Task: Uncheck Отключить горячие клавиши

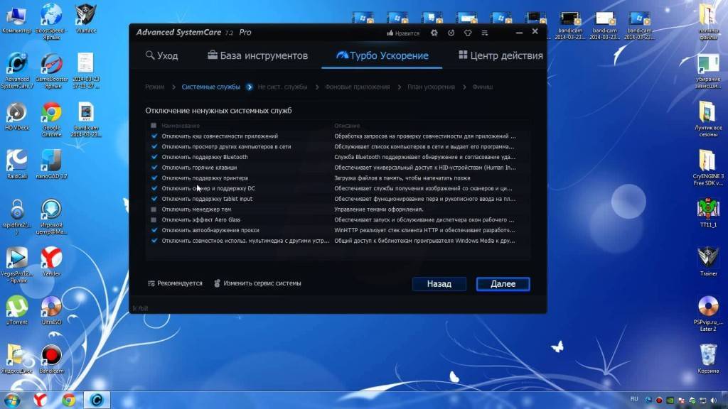Action: click(154, 168)
